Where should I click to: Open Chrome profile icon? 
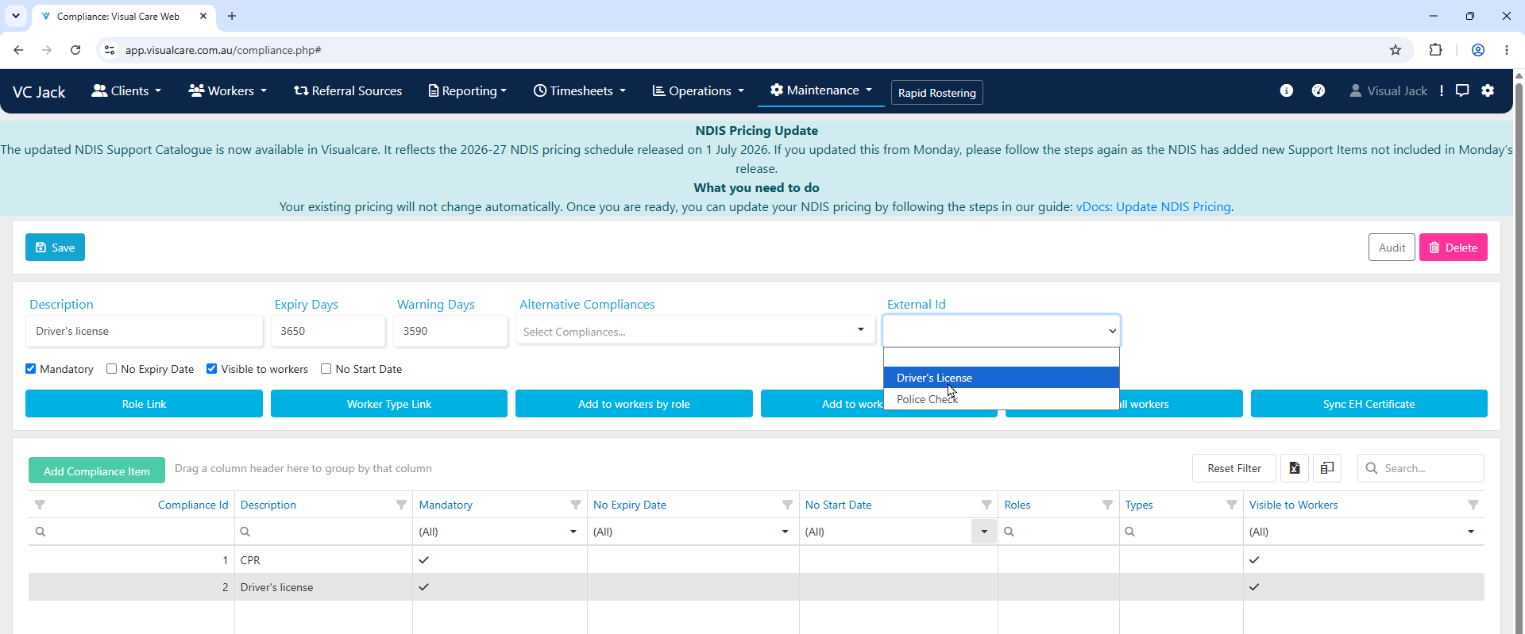pos(1478,50)
